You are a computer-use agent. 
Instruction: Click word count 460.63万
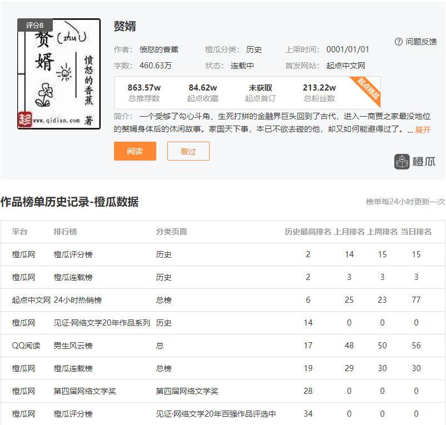[156, 66]
